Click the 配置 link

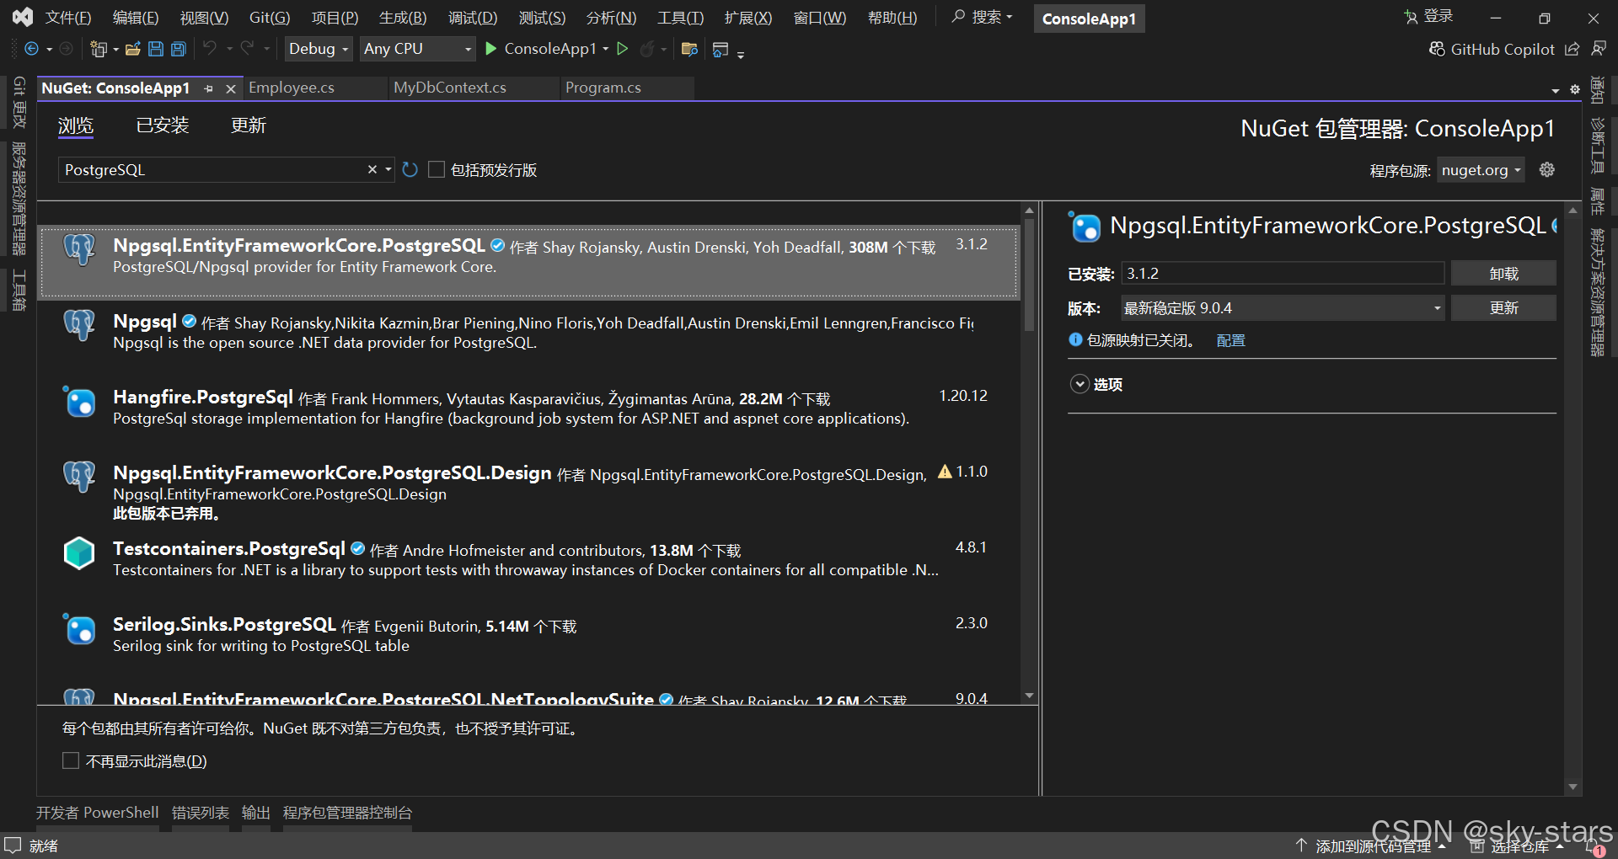tap(1230, 340)
